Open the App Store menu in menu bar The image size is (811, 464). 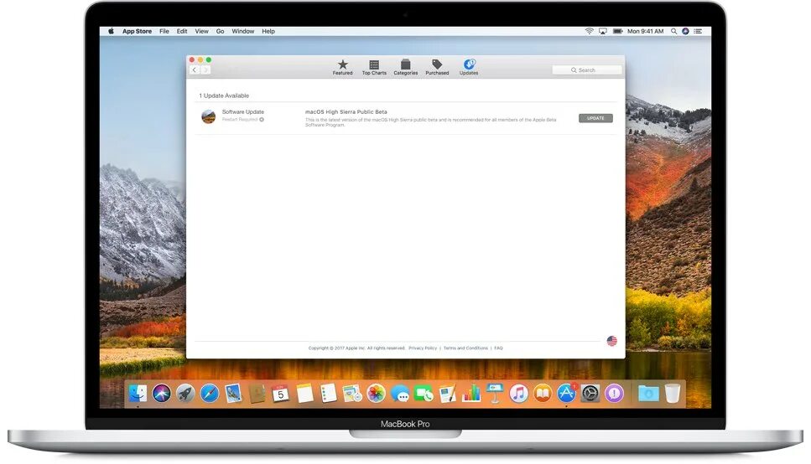pos(137,31)
